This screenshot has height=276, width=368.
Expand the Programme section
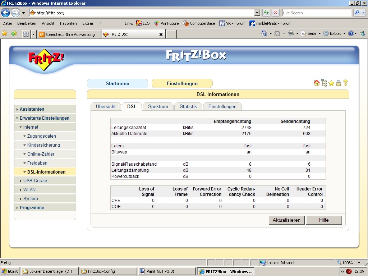coord(32,207)
